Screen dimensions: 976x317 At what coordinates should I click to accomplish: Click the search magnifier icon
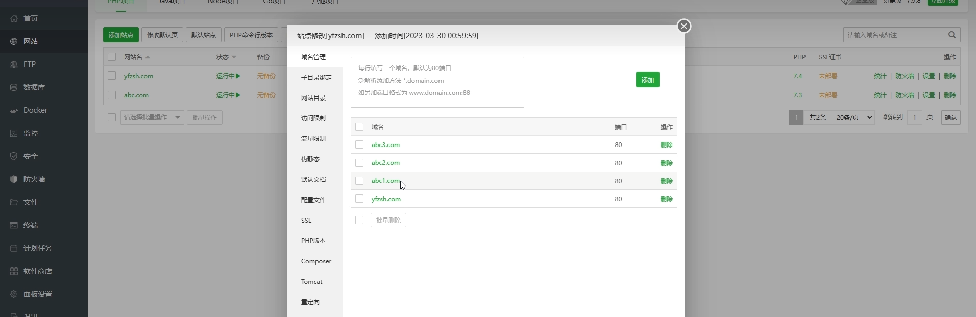click(951, 35)
